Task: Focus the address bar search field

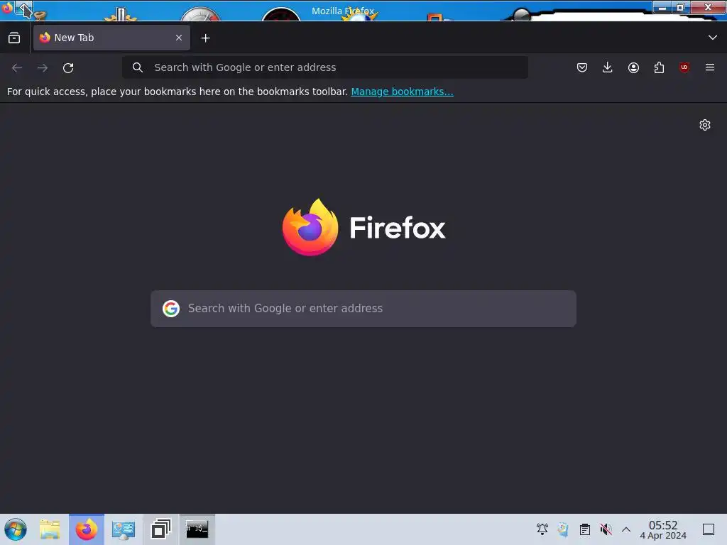Action: (x=325, y=67)
